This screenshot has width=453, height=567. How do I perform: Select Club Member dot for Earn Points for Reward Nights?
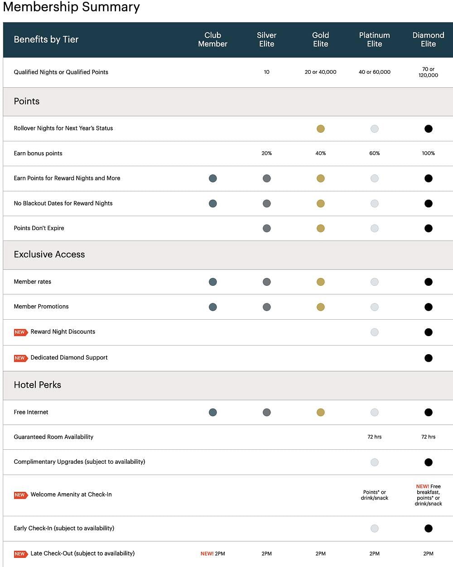(x=213, y=178)
